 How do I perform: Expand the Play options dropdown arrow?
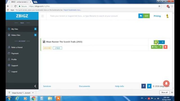point(161,47)
